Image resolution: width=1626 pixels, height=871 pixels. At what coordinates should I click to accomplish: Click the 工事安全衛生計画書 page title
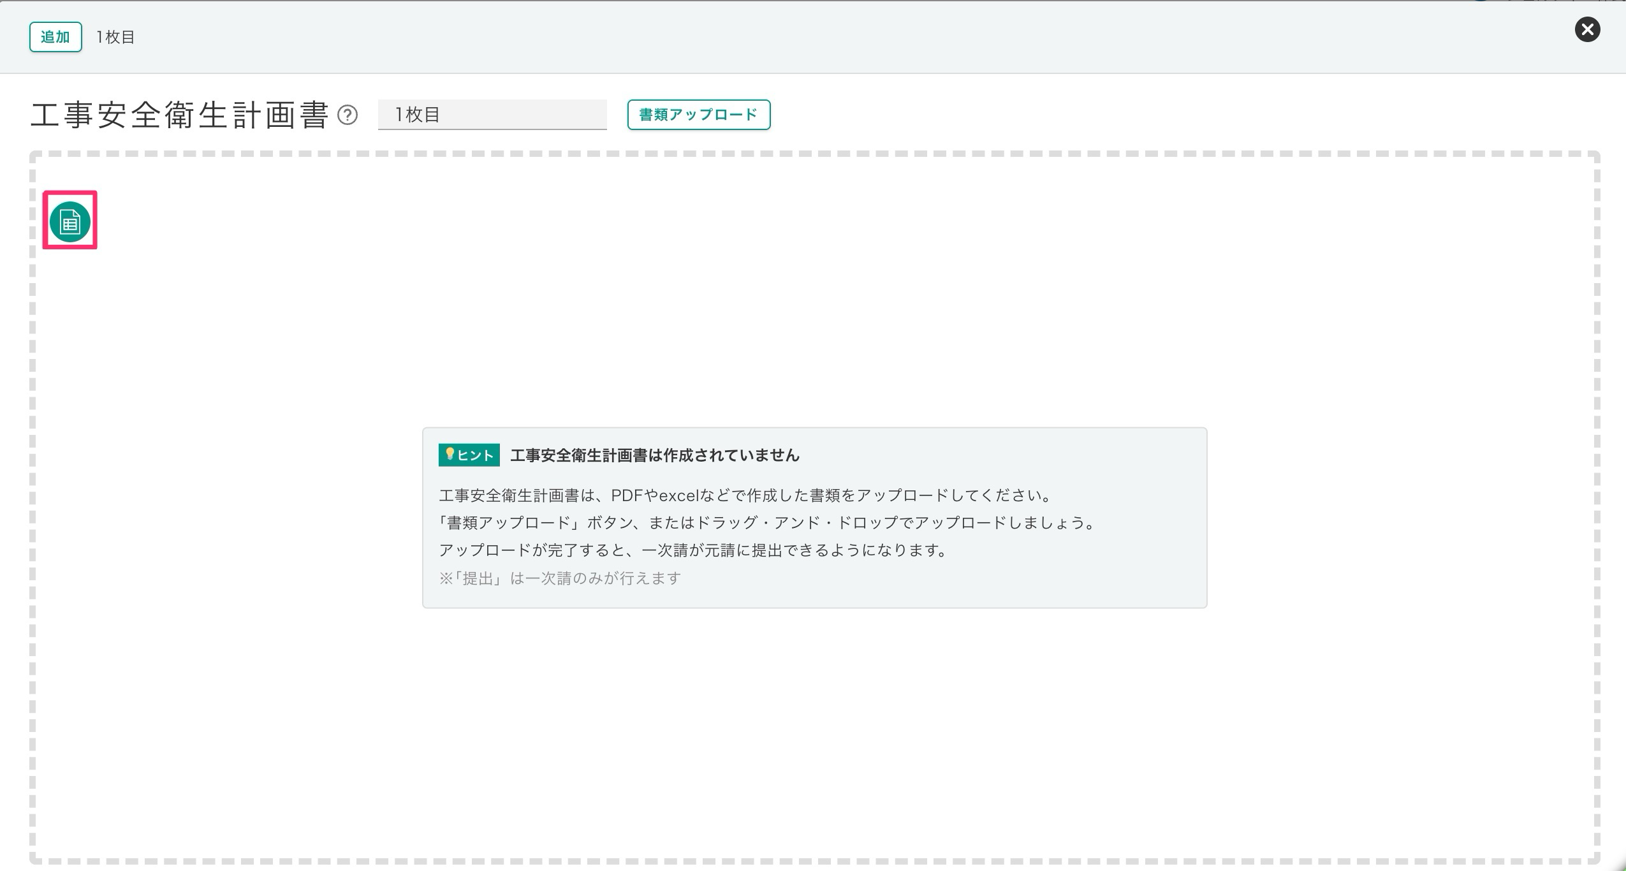(x=179, y=115)
